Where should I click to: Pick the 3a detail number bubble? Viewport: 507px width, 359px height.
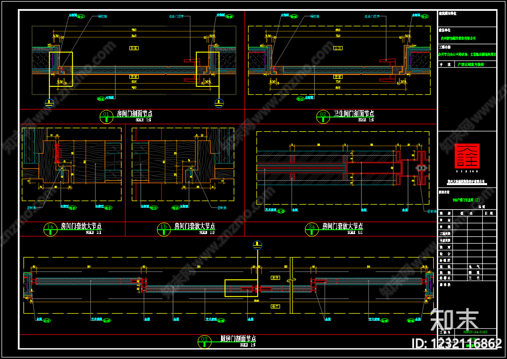[x=312, y=228]
